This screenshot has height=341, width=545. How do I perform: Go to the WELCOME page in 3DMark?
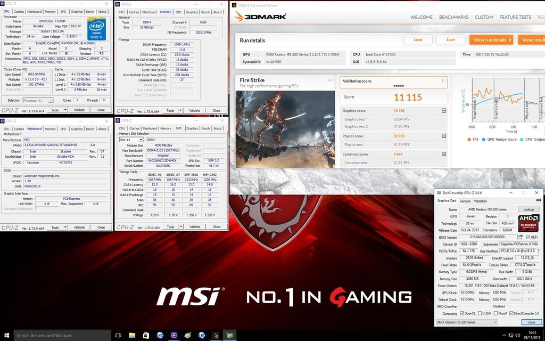pyautogui.click(x=422, y=17)
